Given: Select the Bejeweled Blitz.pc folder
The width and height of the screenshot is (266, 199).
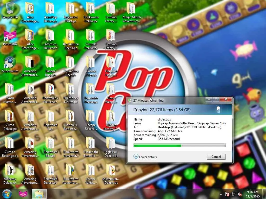Looking at the screenshot, I should [51, 147].
